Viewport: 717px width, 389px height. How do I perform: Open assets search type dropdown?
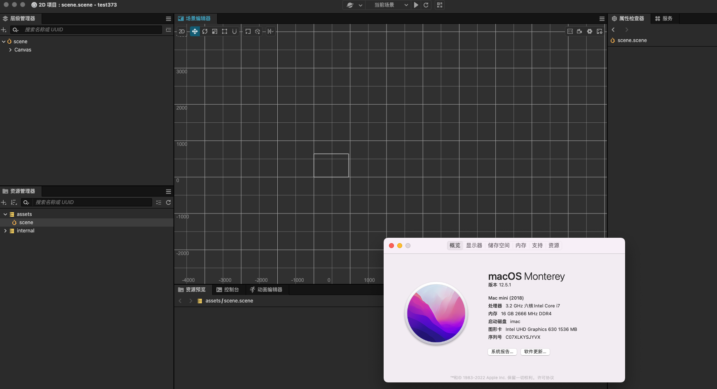coord(26,202)
